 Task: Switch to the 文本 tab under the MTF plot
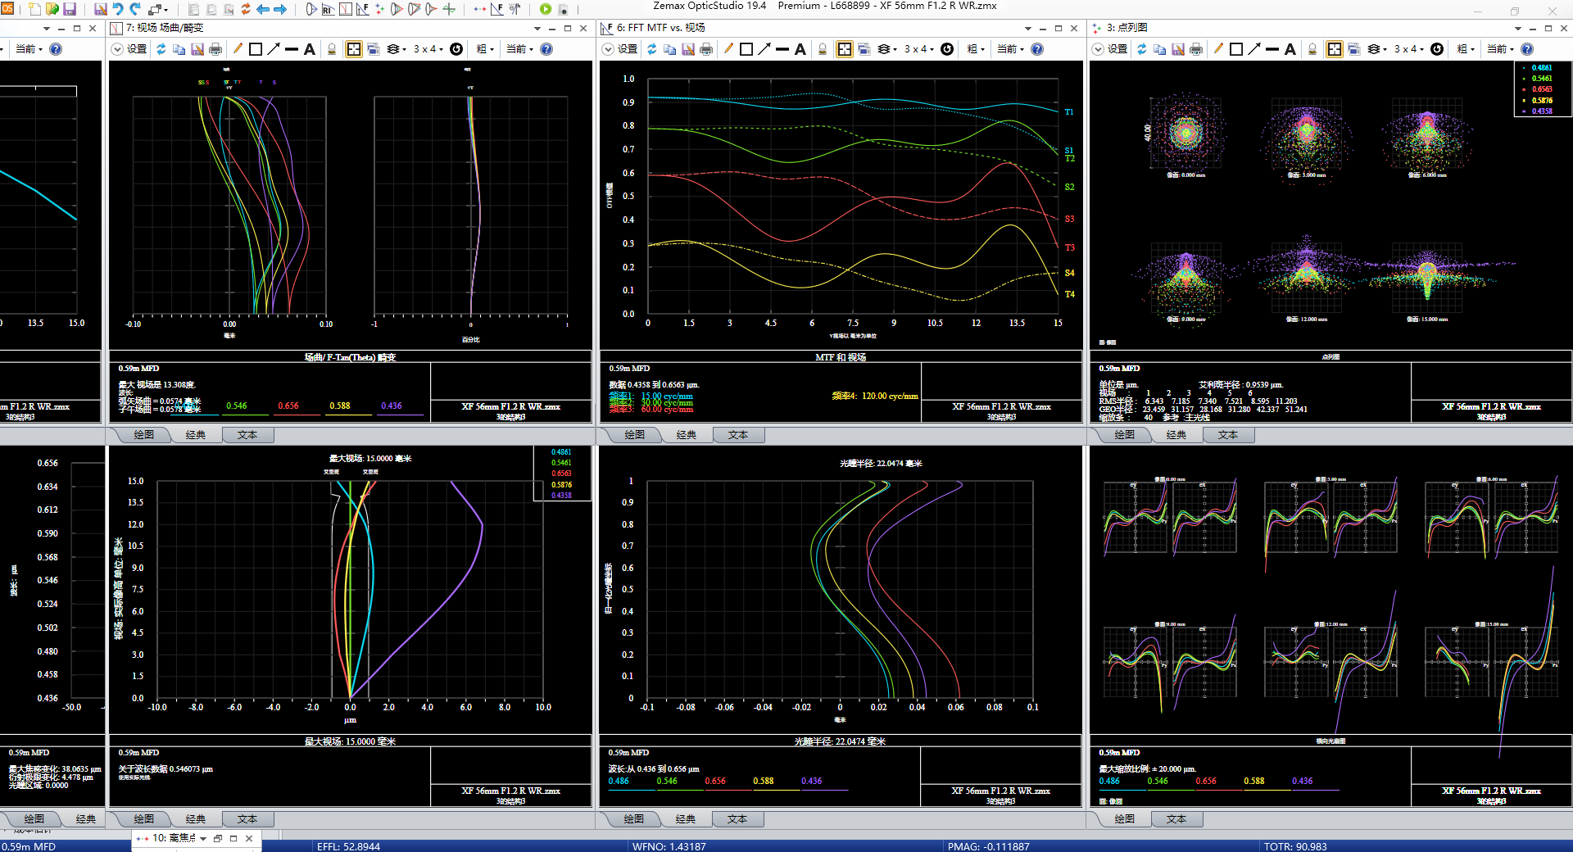737,435
